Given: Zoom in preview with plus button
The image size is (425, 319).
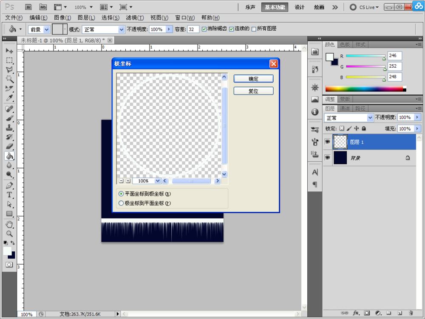Looking at the screenshot, I should (128, 181).
